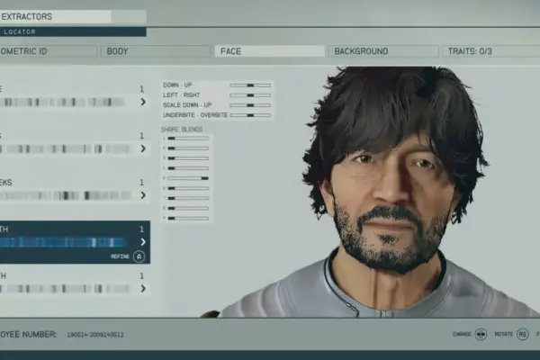
Task: Switch to the BODY tab
Action: pyautogui.click(x=156, y=51)
